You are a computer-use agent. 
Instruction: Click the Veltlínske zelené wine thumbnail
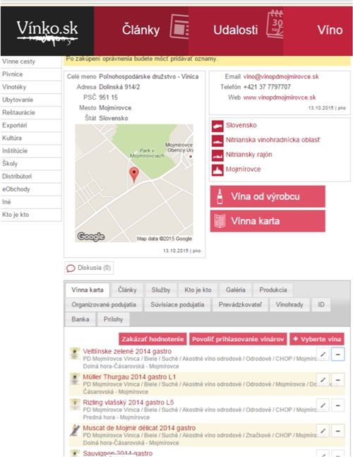click(x=75, y=353)
